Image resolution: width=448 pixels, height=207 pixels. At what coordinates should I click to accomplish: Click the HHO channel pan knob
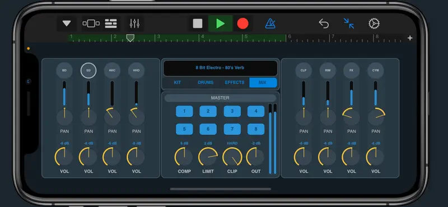[136, 117]
